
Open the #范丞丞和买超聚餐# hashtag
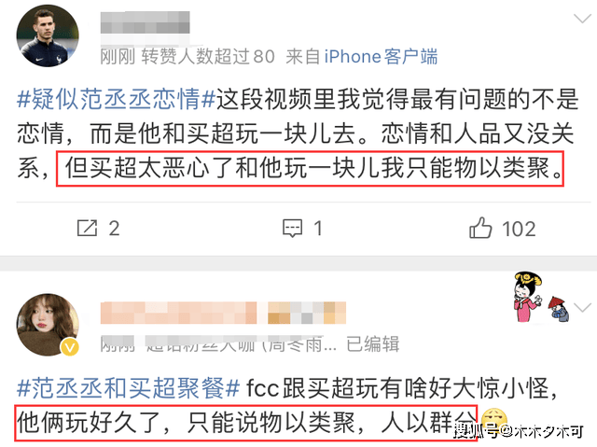pos(129,389)
